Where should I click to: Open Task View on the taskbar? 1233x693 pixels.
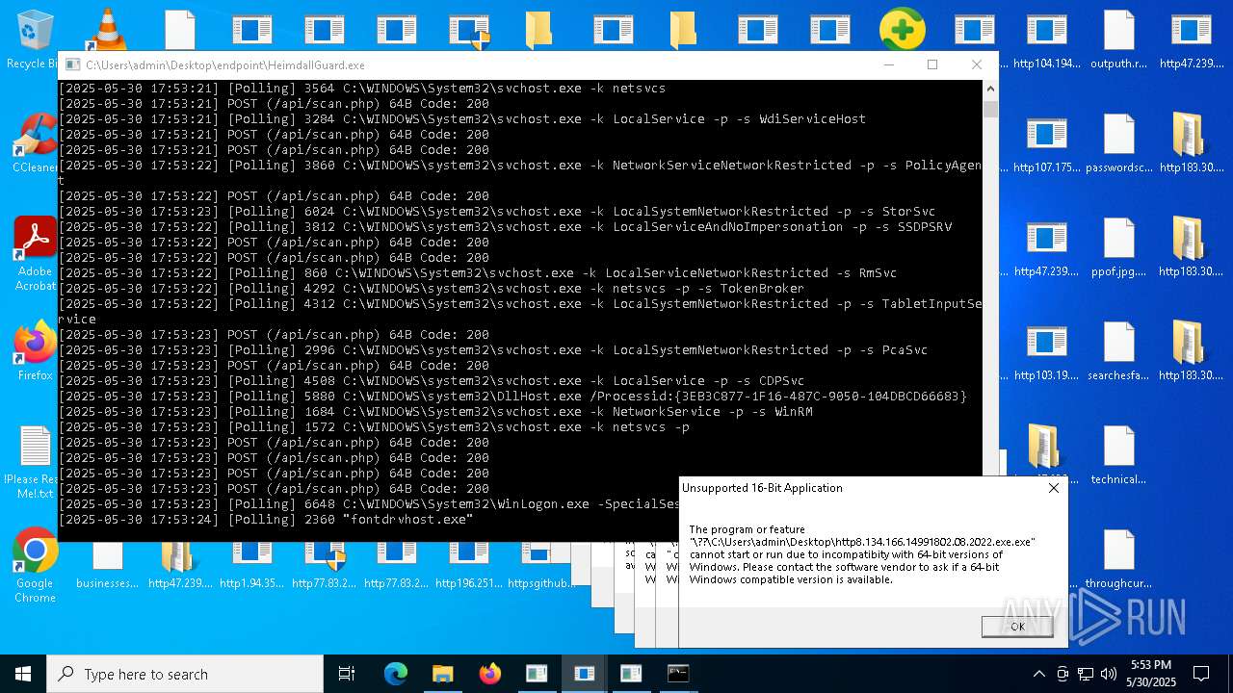coord(347,674)
